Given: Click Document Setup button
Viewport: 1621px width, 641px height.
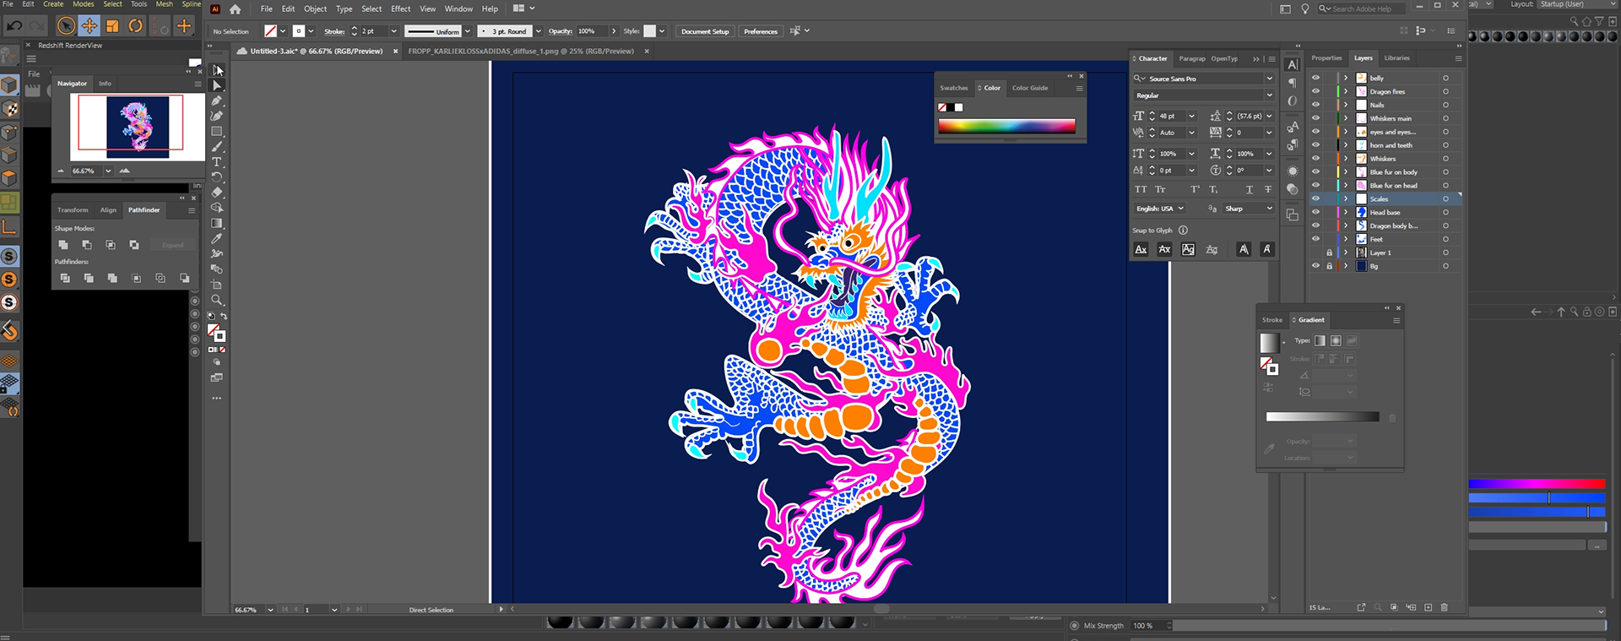Looking at the screenshot, I should coord(705,31).
